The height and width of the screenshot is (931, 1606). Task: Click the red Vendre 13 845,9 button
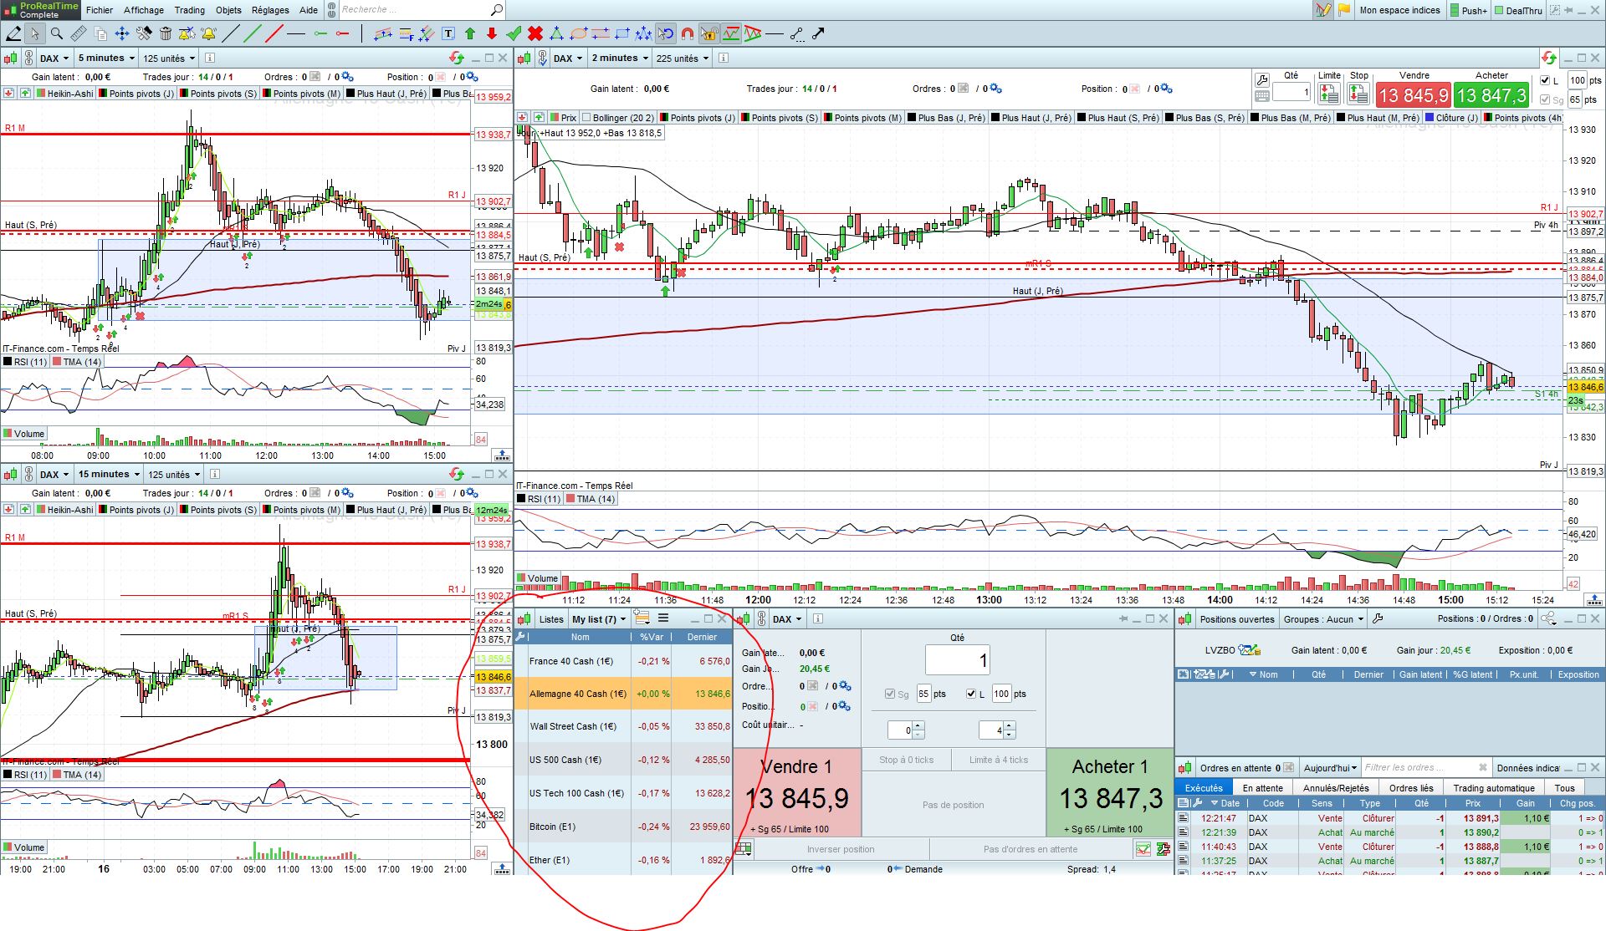click(x=1413, y=95)
